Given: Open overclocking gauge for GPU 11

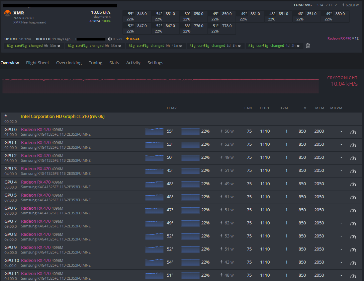Looking at the screenshot, I should click(x=353, y=276).
